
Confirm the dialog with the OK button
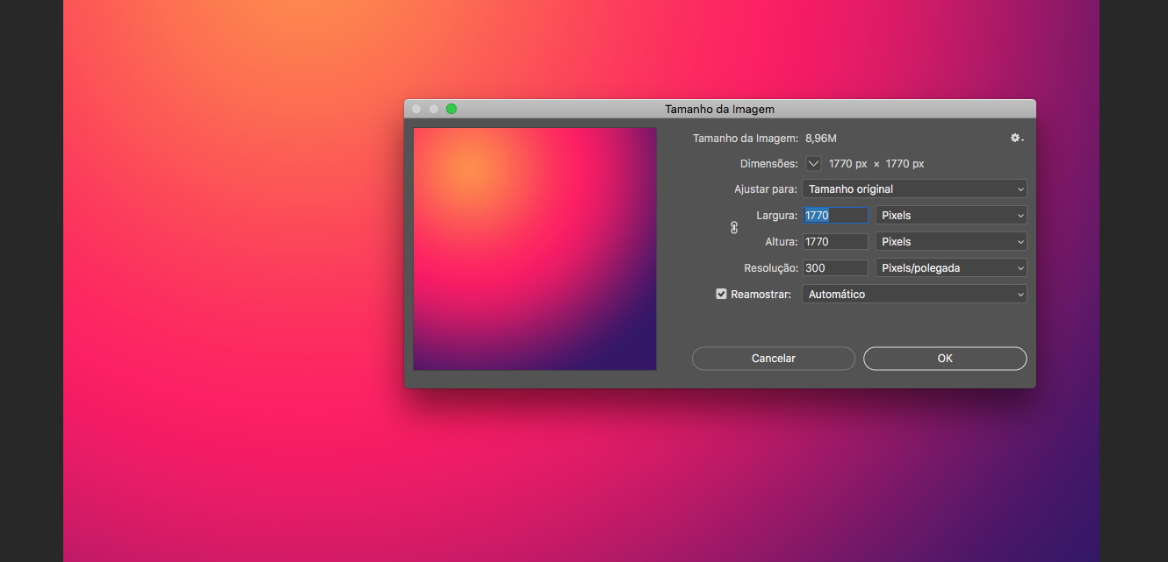[944, 359]
